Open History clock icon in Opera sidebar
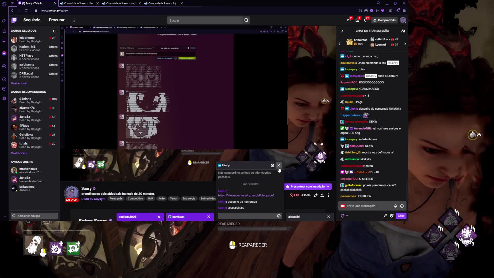This screenshot has height=278, width=494. (4, 79)
